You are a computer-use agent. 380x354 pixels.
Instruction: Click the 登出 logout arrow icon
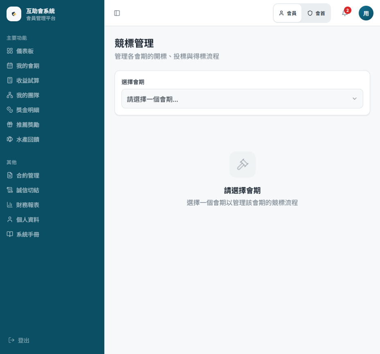tap(11, 340)
